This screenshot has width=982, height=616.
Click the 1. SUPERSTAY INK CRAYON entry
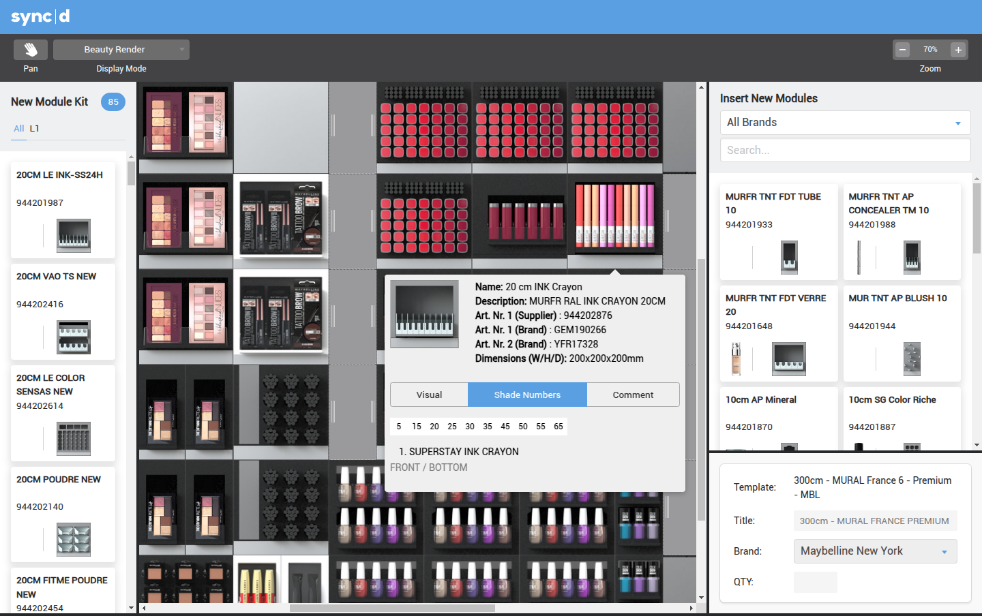[459, 452]
